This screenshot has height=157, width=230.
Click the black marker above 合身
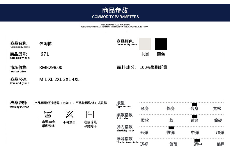pos(194,104)
